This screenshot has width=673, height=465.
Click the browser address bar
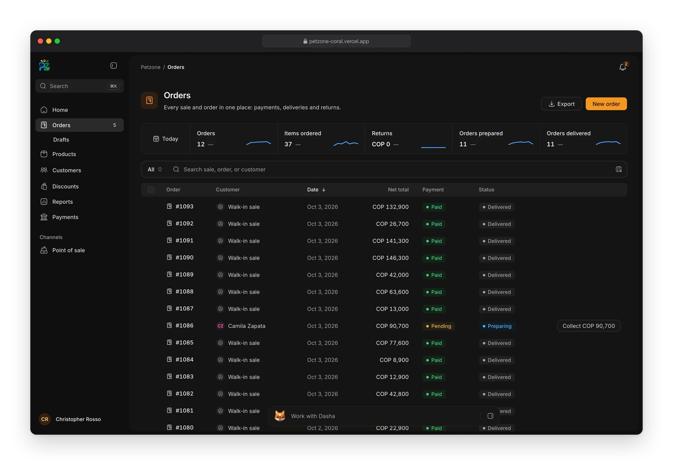click(336, 41)
